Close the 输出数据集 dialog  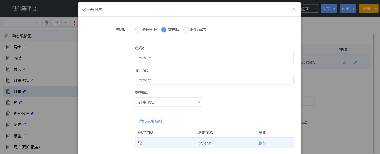[x=294, y=9]
